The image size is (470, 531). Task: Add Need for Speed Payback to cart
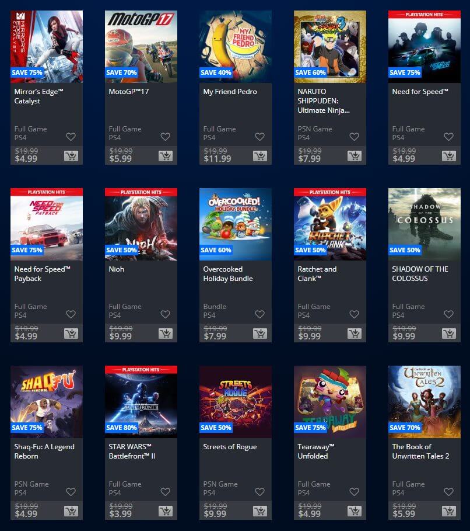pos(71,334)
